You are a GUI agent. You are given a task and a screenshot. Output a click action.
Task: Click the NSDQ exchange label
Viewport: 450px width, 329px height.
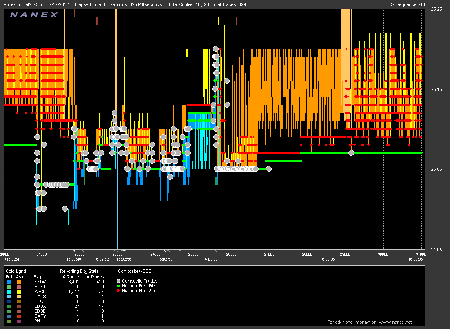tap(40, 282)
